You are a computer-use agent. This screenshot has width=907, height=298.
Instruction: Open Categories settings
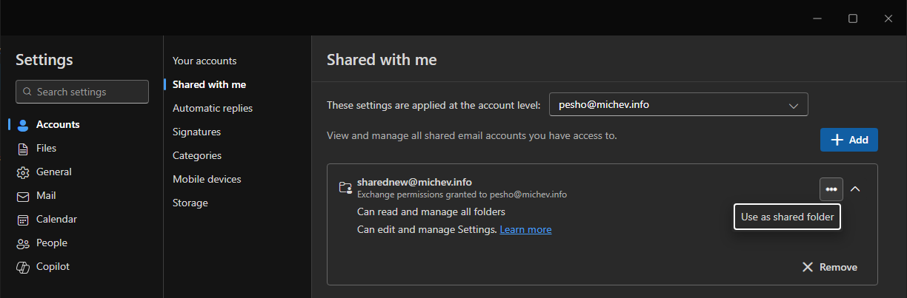[197, 155]
